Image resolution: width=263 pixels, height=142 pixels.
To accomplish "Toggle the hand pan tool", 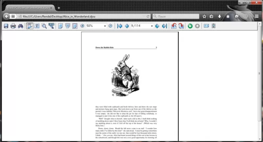I will click(30, 26).
